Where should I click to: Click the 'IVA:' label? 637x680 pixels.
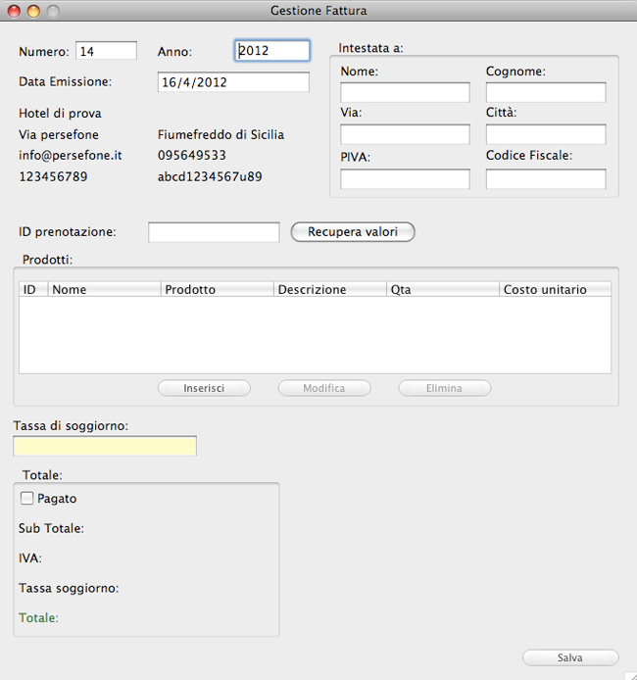[x=30, y=559]
